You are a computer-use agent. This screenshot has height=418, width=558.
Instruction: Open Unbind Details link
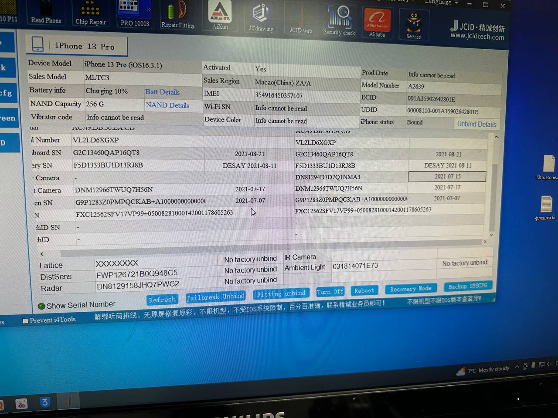point(476,124)
